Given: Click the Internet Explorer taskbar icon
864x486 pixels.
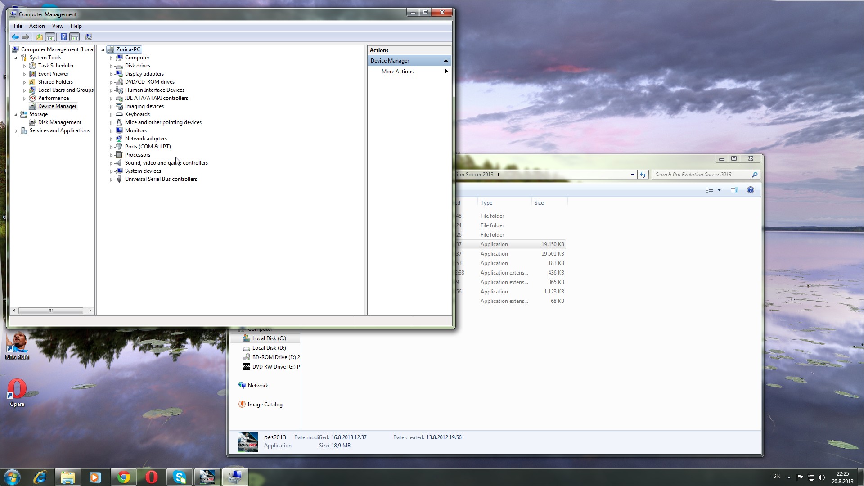Looking at the screenshot, I should click(x=40, y=477).
